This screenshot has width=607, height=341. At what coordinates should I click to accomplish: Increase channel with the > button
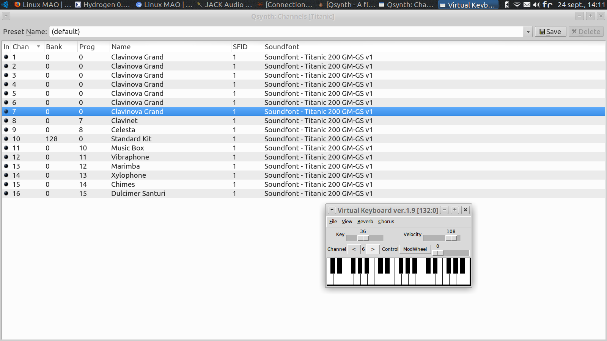[373, 249]
